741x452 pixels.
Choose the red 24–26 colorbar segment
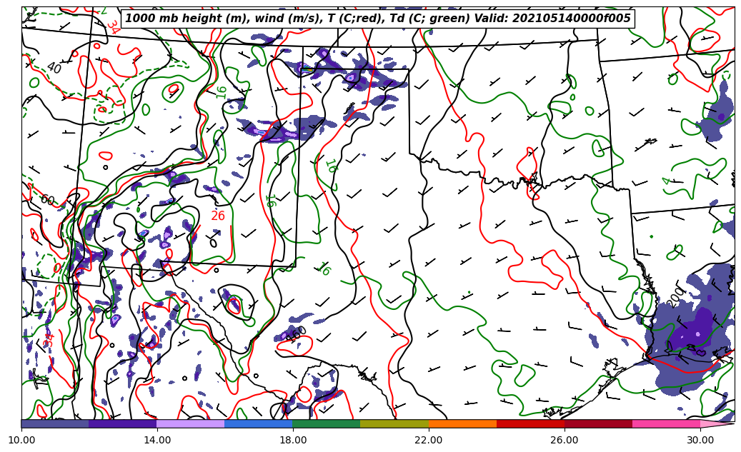[x=530, y=423]
